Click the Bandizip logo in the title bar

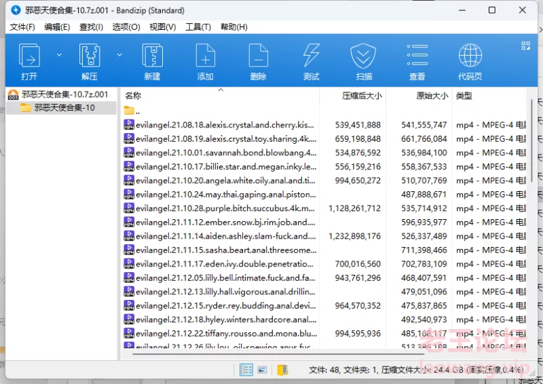pyautogui.click(x=16, y=10)
